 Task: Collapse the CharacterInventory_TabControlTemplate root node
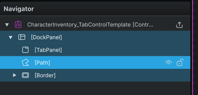[7, 25]
